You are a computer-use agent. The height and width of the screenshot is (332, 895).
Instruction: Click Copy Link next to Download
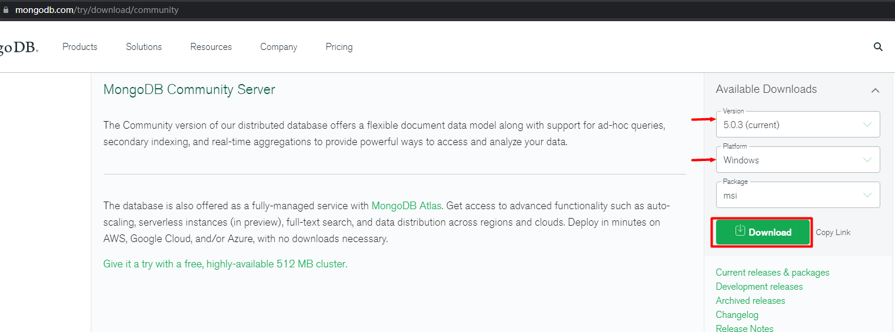[833, 233]
